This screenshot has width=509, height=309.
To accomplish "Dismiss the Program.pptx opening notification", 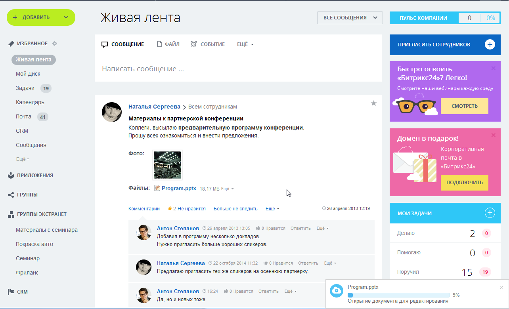I will (x=501, y=287).
